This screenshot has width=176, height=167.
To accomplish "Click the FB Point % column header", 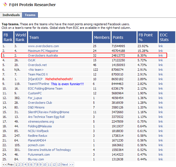I will point(148,37).
